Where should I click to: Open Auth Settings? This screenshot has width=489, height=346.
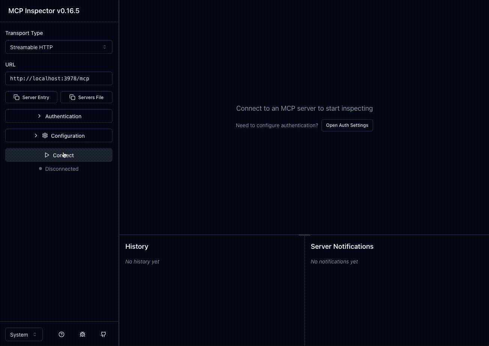click(x=347, y=125)
